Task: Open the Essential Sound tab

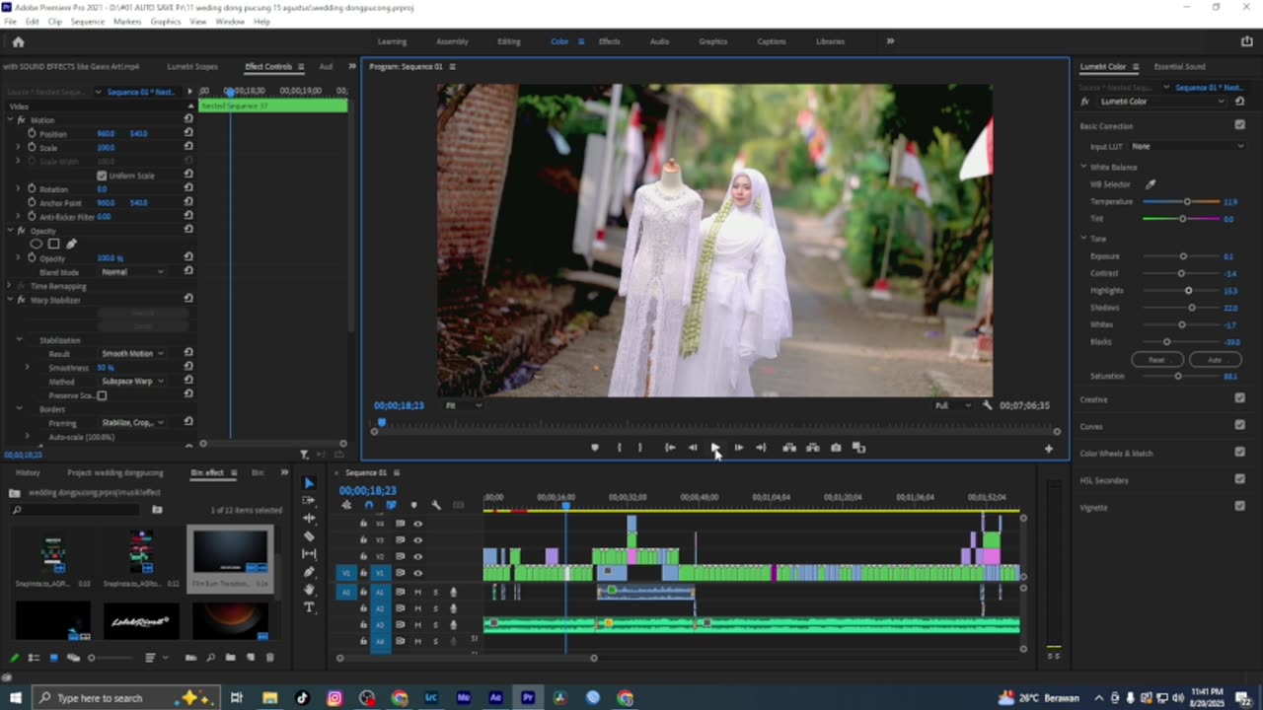Action: point(1179,67)
